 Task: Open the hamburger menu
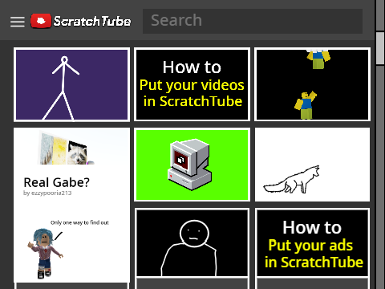pos(18,22)
